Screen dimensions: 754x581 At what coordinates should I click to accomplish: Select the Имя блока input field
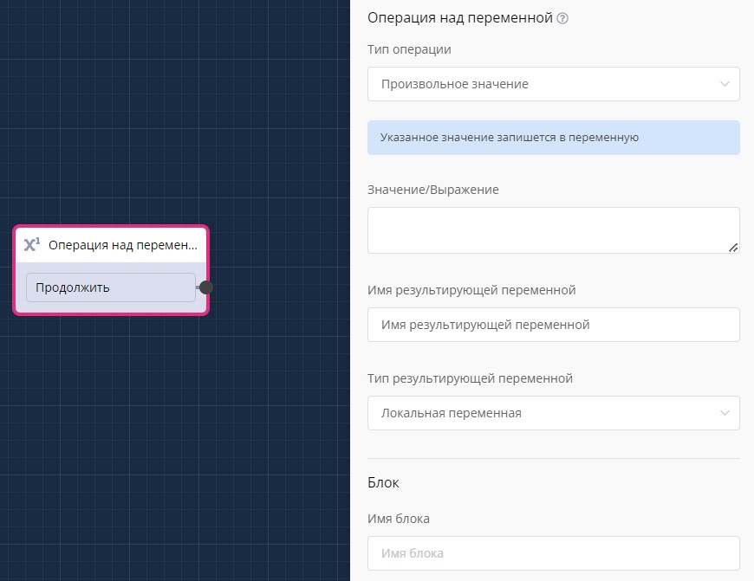pos(553,553)
